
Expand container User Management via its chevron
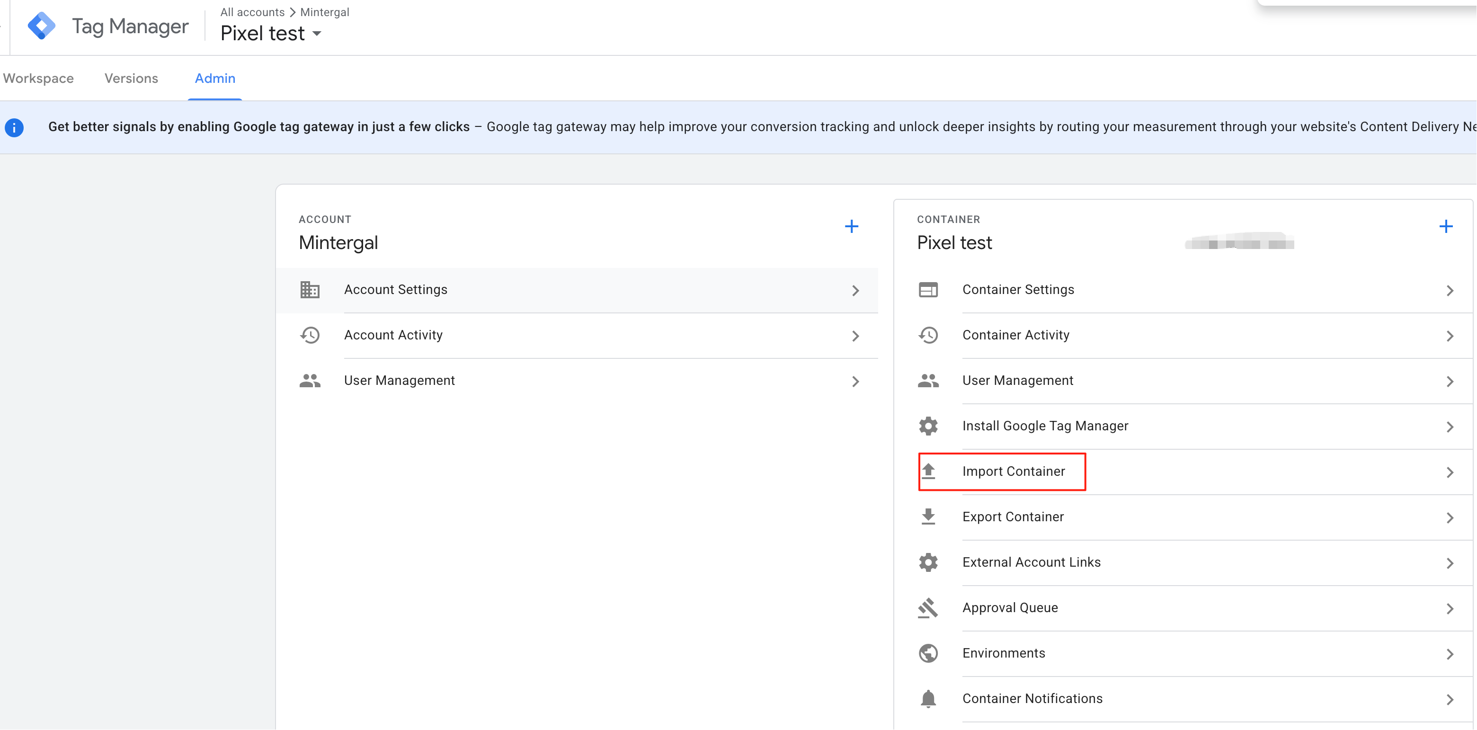[1450, 382]
